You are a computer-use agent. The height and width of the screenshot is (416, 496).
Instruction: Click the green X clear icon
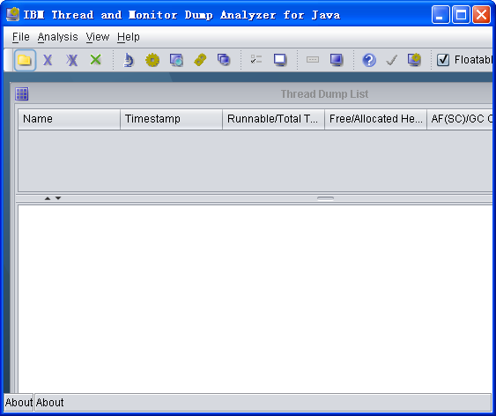point(95,59)
